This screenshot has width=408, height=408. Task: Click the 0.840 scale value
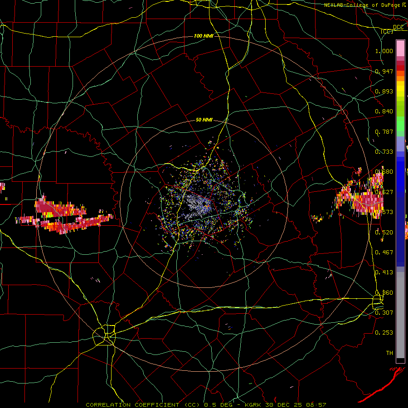point(384,112)
